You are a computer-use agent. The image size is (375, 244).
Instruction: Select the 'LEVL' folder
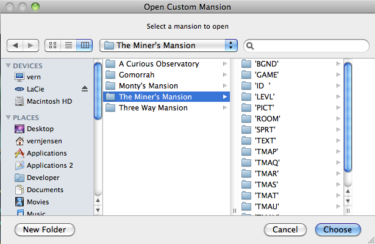pyautogui.click(x=265, y=96)
